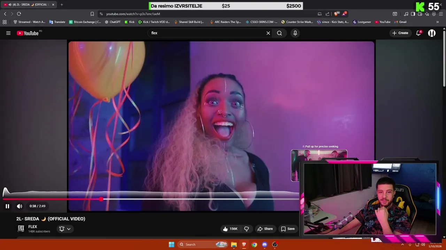Click the red video progress scrubber handle
This screenshot has height=250, width=446.
click(101, 199)
